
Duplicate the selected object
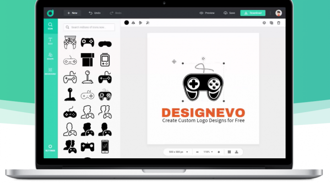click(x=271, y=22)
